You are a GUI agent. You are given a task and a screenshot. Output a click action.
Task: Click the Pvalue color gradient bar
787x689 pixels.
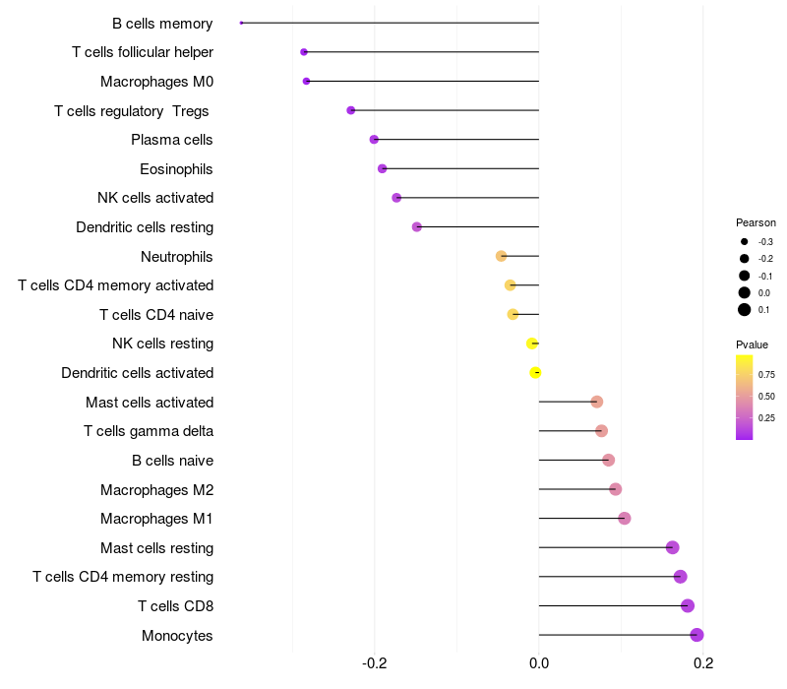(745, 397)
